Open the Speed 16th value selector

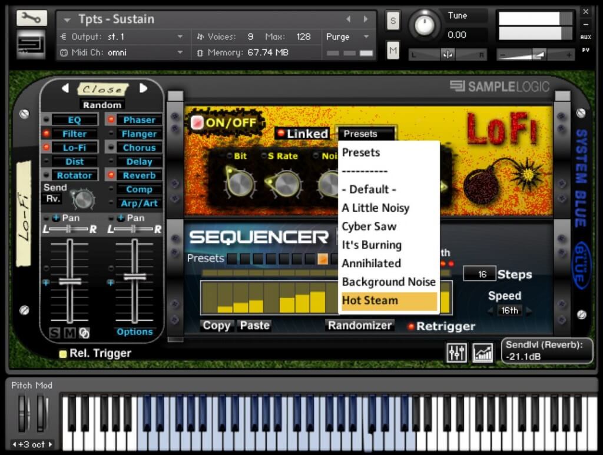[x=509, y=311]
